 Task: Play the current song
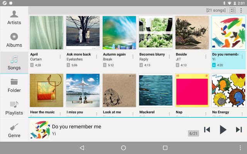pyautogui.click(x=223, y=130)
